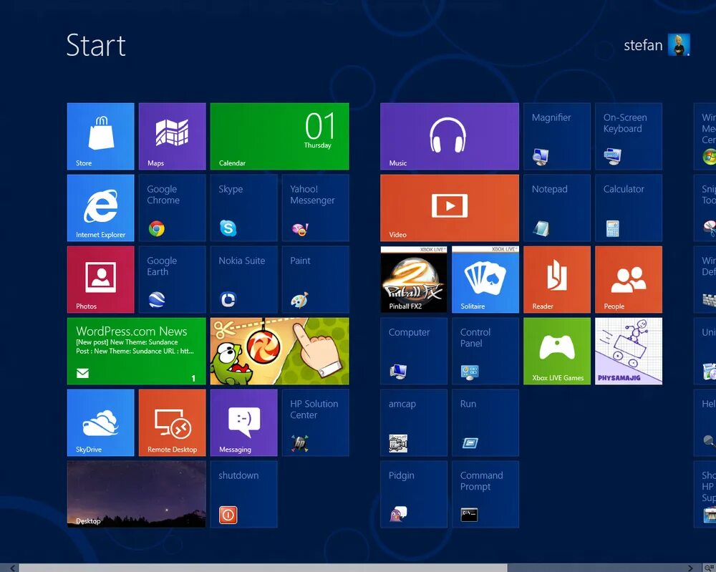The width and height of the screenshot is (716, 572).
Task: Launch the Pidgin tile
Action: (414, 495)
